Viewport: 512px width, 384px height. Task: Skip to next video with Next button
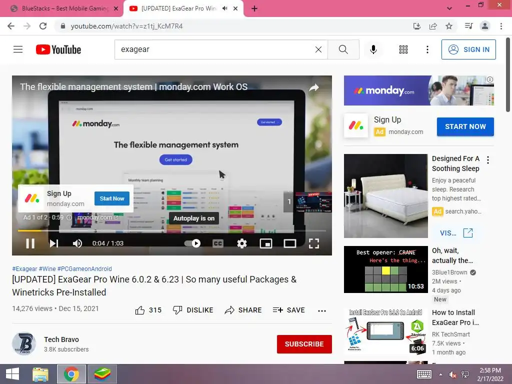[54, 243]
